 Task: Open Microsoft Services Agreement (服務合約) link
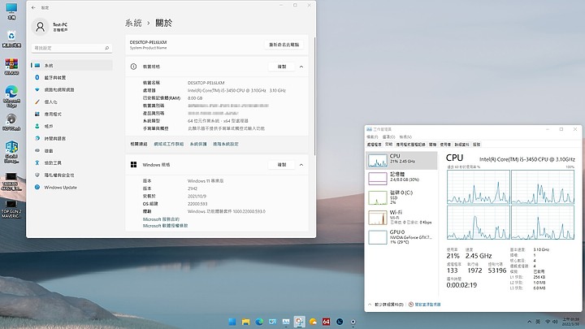[161, 219]
